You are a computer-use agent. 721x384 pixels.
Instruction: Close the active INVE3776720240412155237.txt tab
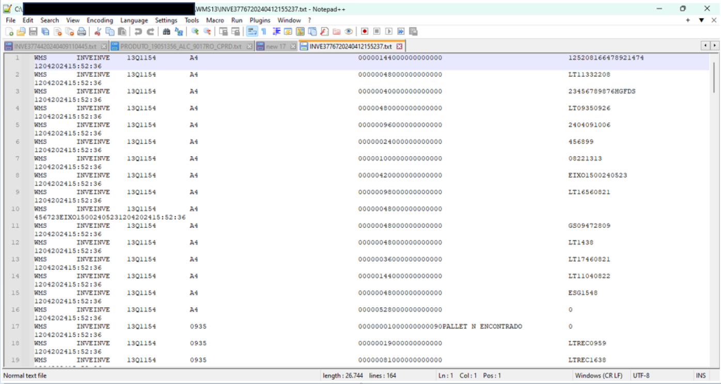pyautogui.click(x=399, y=46)
